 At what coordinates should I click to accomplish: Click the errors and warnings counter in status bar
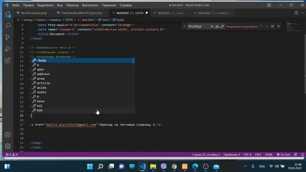pyautogui.click(x=11, y=154)
